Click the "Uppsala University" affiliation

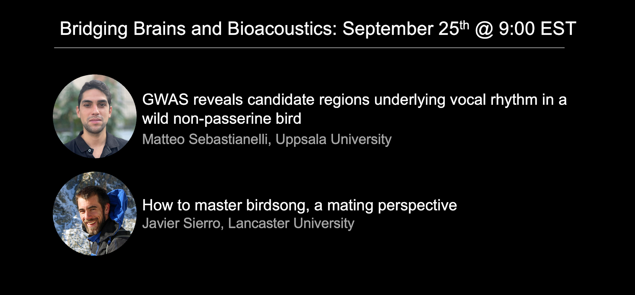(x=333, y=139)
